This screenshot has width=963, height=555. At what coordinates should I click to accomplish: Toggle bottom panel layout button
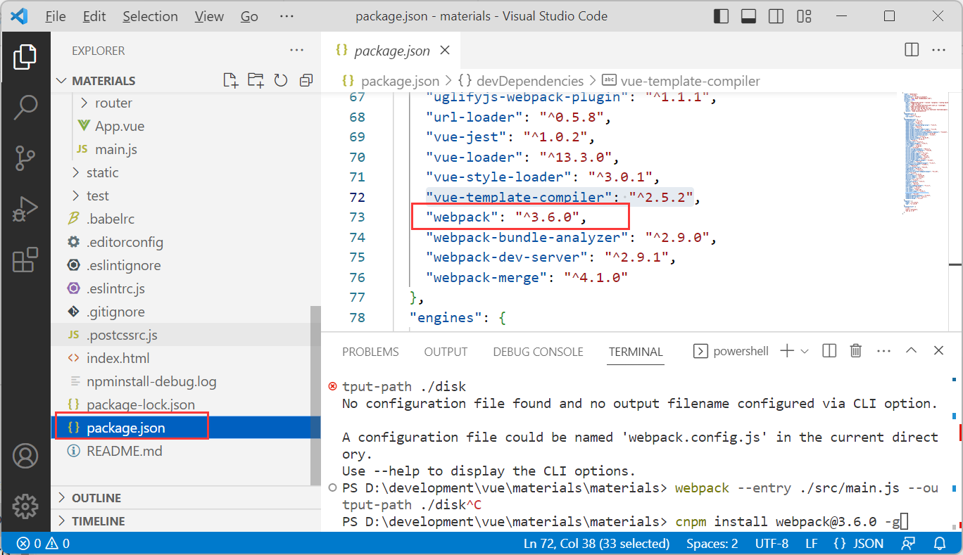[748, 15]
